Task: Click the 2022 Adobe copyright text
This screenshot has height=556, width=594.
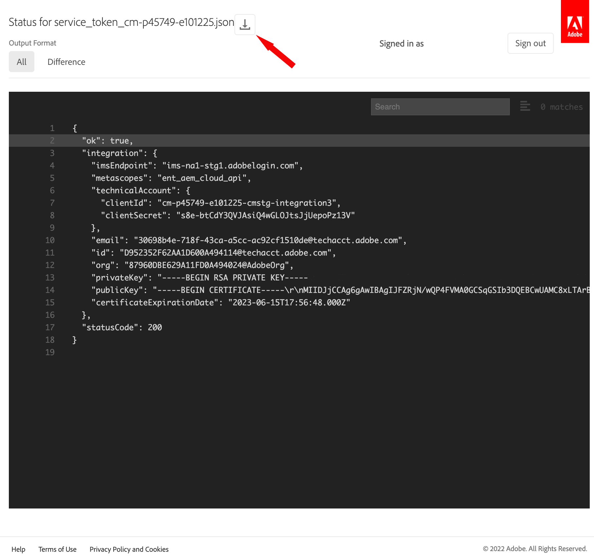Action: 535,549
